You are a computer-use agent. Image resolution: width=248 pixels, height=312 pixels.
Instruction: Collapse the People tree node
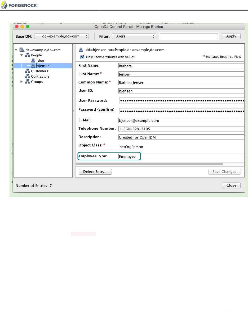point(22,55)
